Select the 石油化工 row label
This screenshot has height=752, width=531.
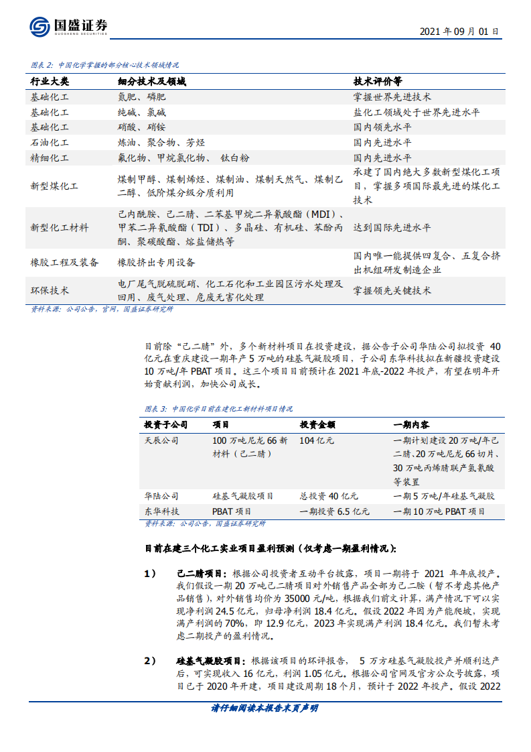(x=50, y=143)
